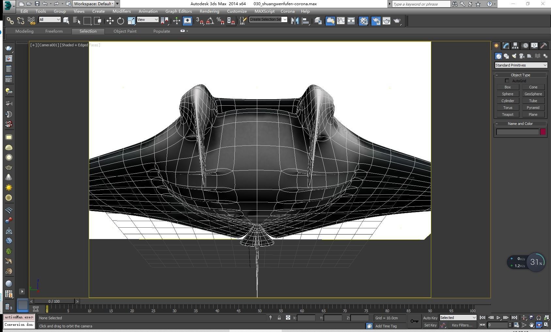
Task: Select the Shapes create category
Action: (506, 56)
